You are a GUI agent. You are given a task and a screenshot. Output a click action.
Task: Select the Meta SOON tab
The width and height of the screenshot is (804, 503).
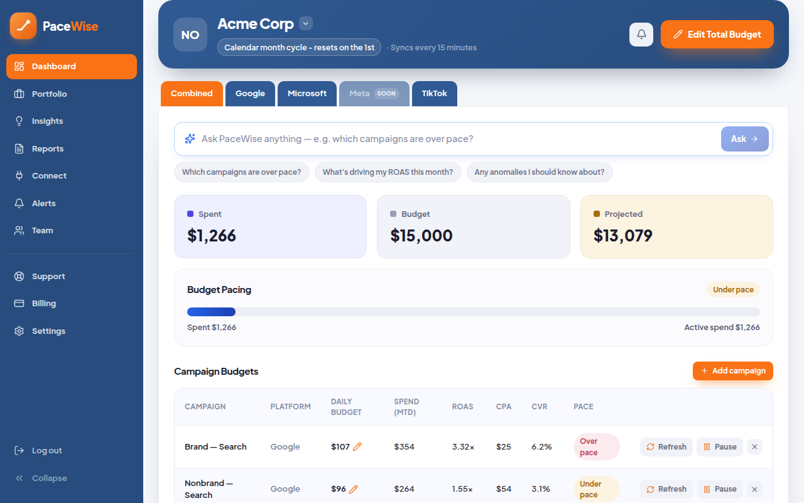(374, 94)
